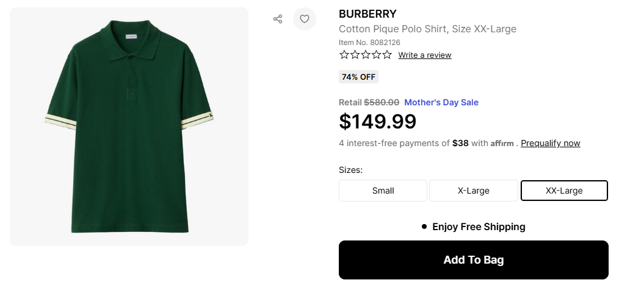Pick the XX-Large size
Screen dimensions: 619x291
coord(564,191)
